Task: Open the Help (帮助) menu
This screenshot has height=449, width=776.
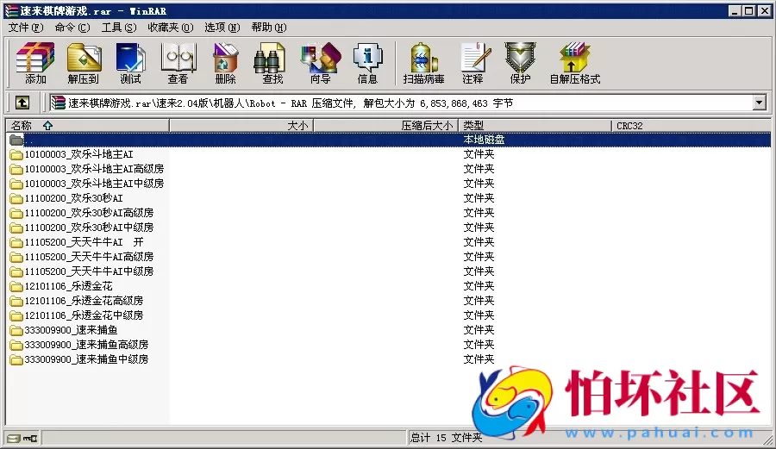Action: 269,28
